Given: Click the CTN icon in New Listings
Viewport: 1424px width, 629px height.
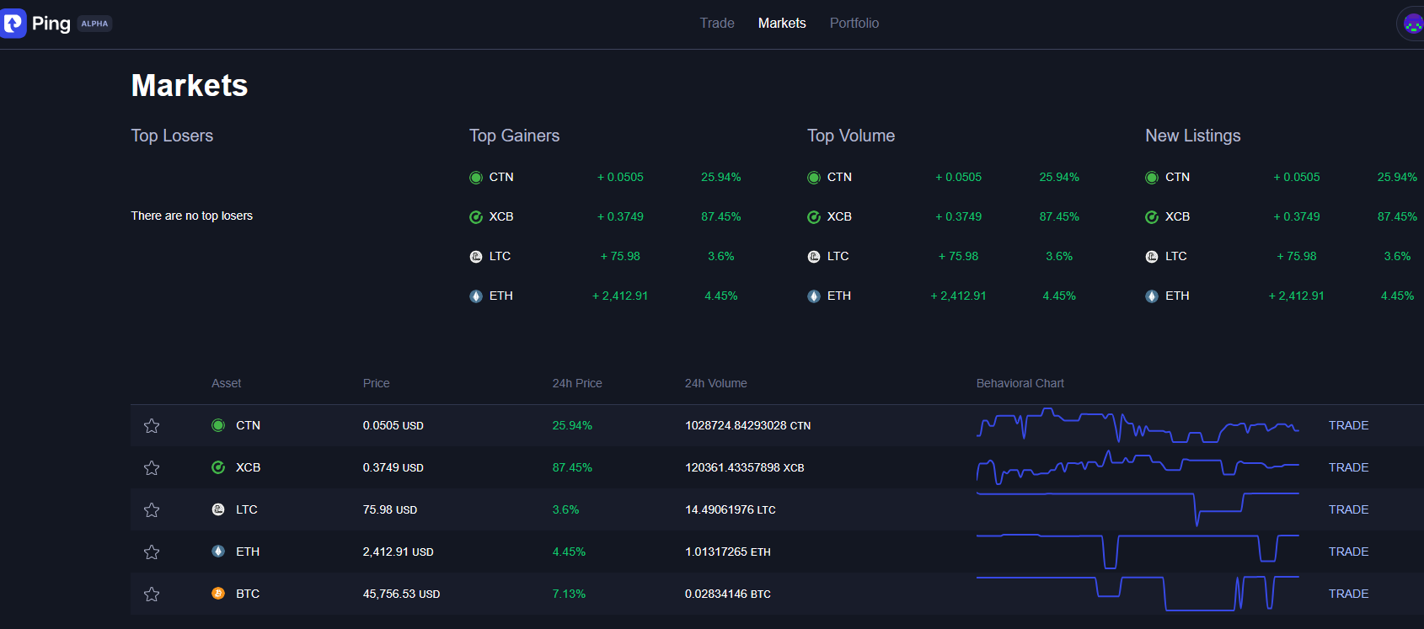Looking at the screenshot, I should [x=1152, y=178].
